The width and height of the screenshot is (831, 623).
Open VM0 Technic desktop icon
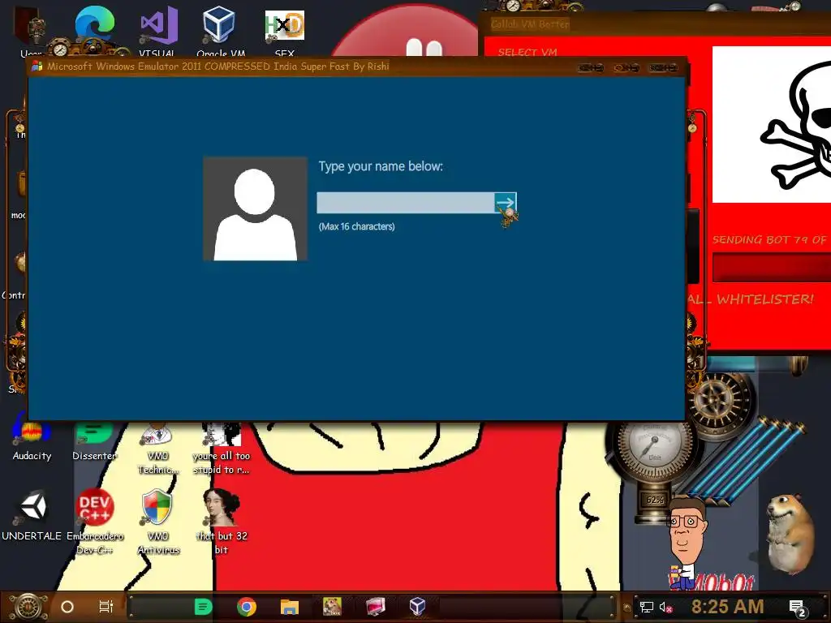(157, 448)
